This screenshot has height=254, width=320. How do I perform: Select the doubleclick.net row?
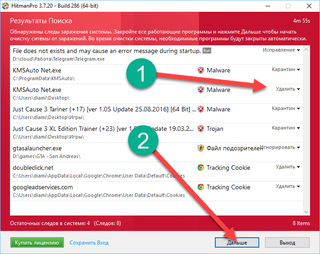156,172
